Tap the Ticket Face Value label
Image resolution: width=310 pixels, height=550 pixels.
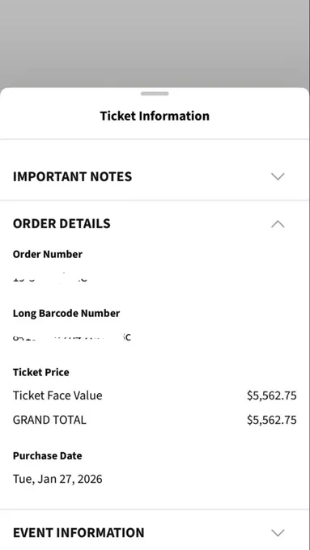[x=57, y=396]
